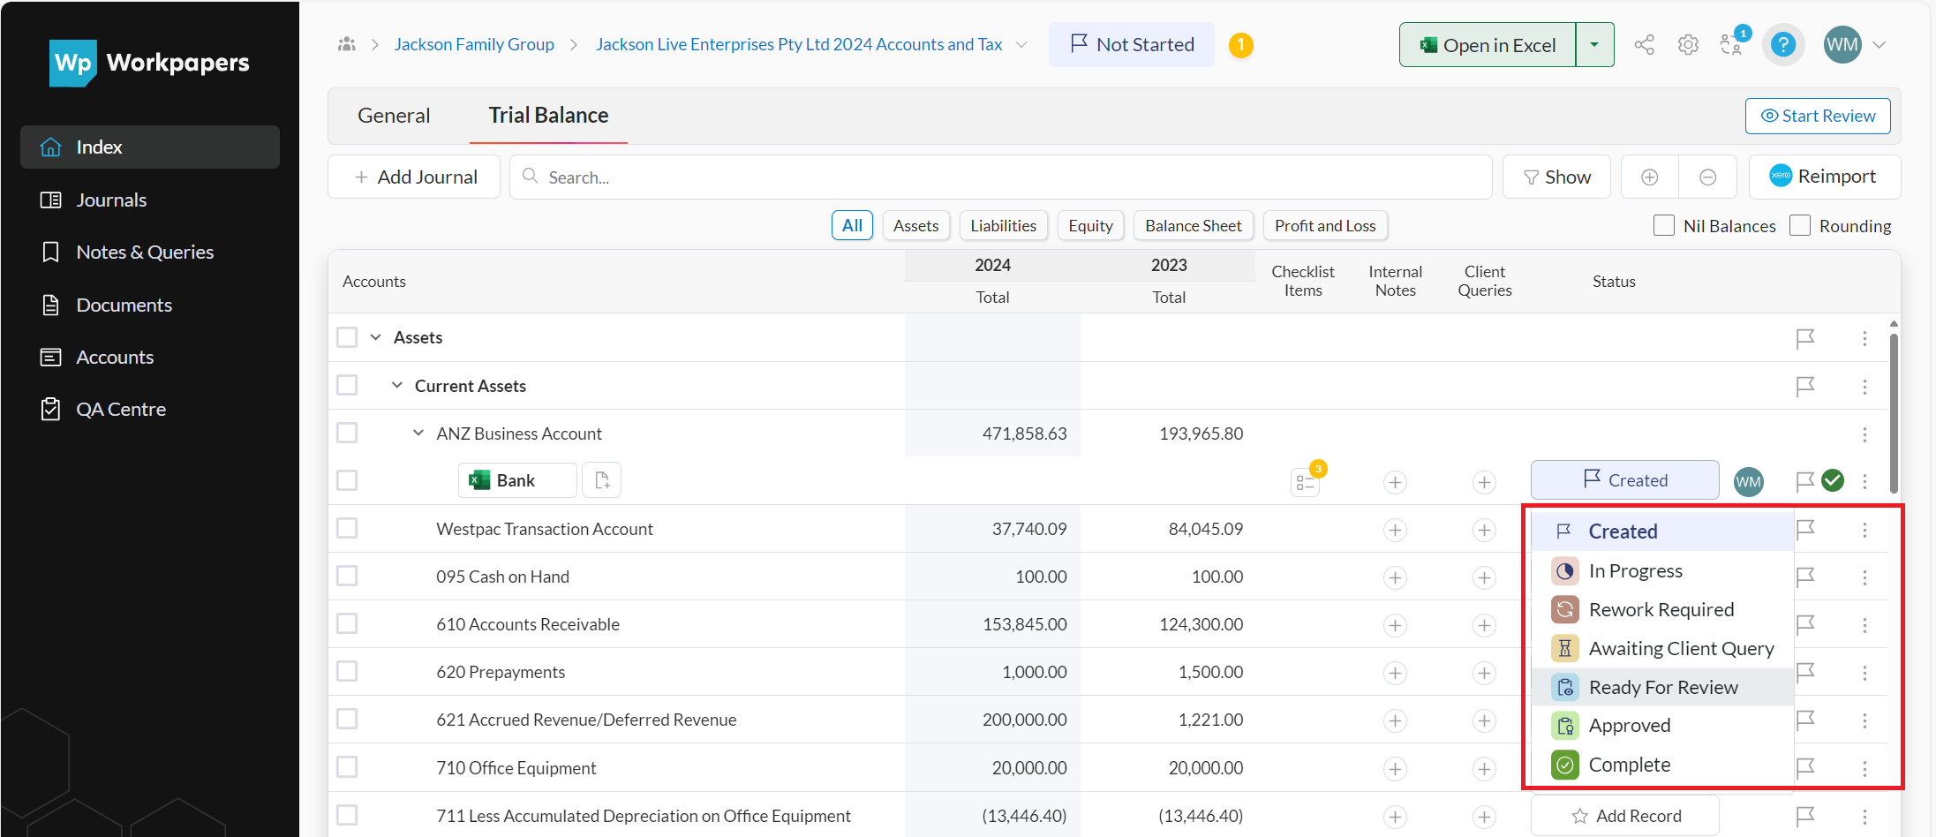This screenshot has width=1936, height=837.
Task: Choose In Progress from status menu
Action: 1662,571
